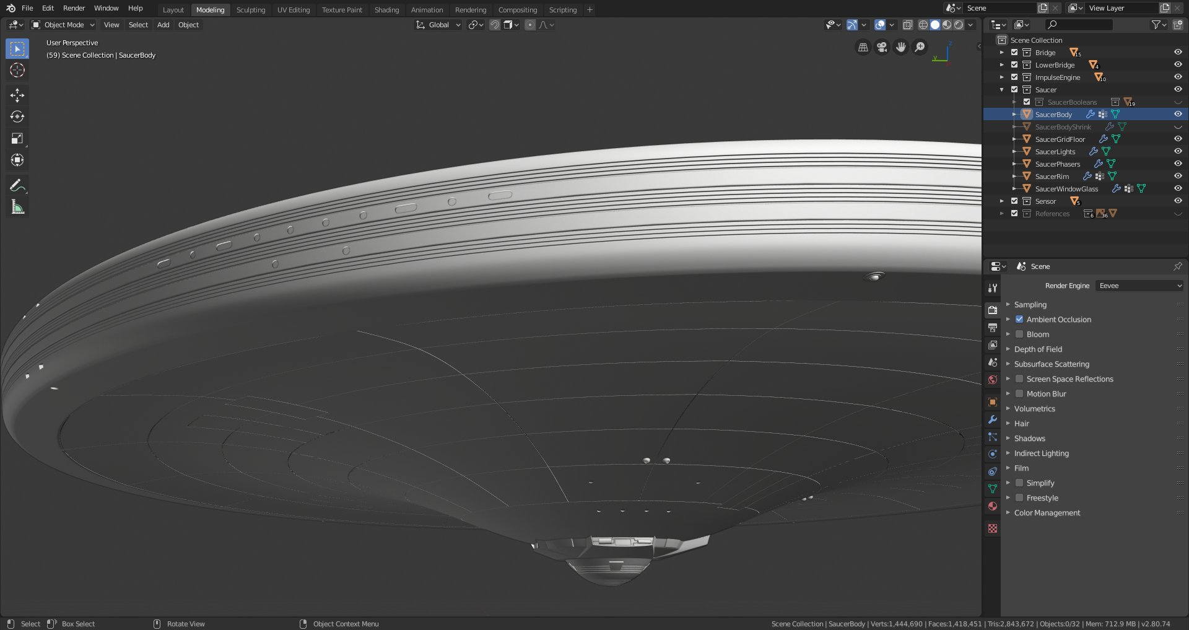Open the Physics properties tab
Viewport: 1189px width, 630px height.
click(x=993, y=454)
